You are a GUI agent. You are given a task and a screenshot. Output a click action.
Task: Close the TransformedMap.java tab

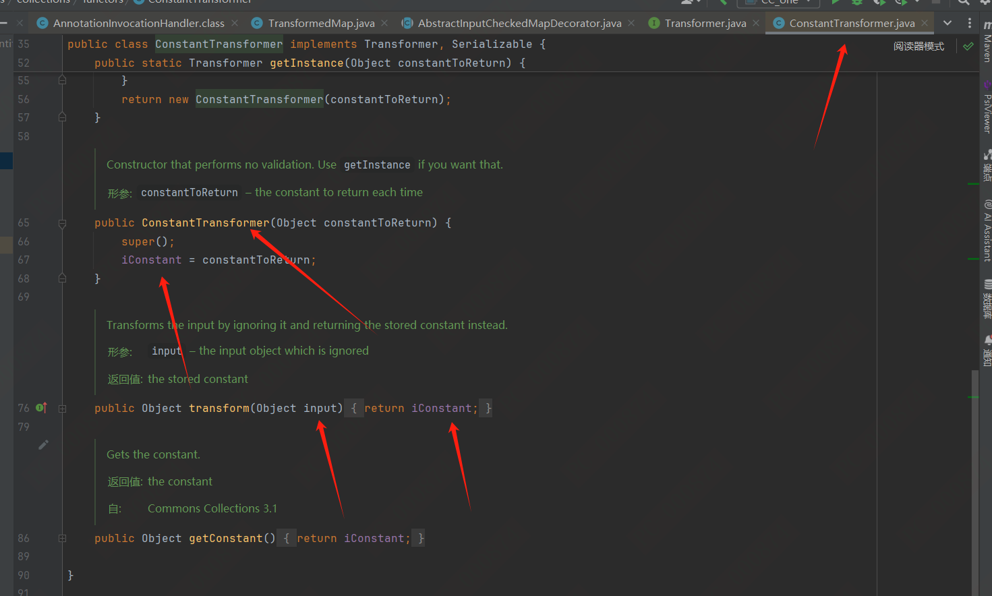[x=384, y=23]
